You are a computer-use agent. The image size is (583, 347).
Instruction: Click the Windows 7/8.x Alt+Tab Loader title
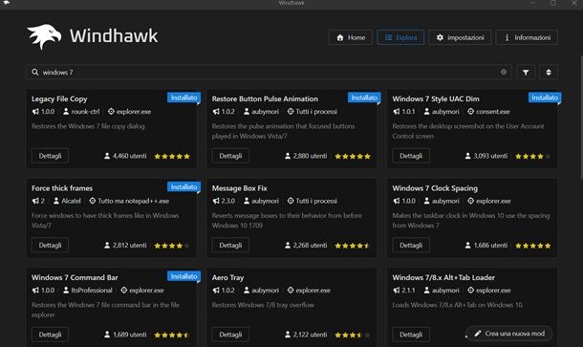tap(443, 277)
